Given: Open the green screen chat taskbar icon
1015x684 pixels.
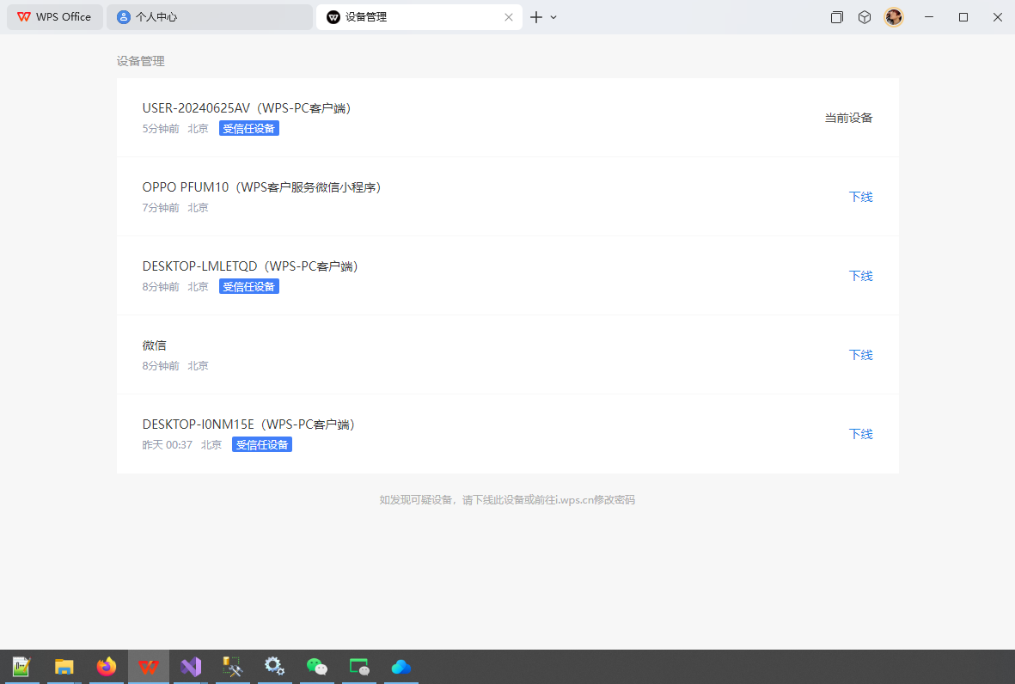Looking at the screenshot, I should pyautogui.click(x=358, y=667).
